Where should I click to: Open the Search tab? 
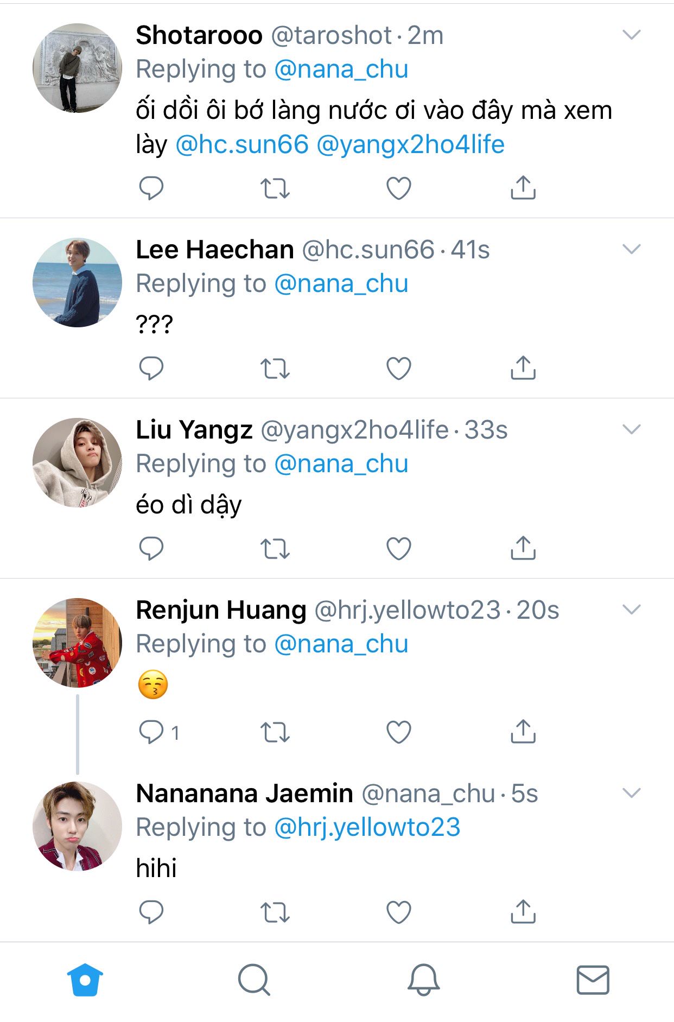click(254, 980)
